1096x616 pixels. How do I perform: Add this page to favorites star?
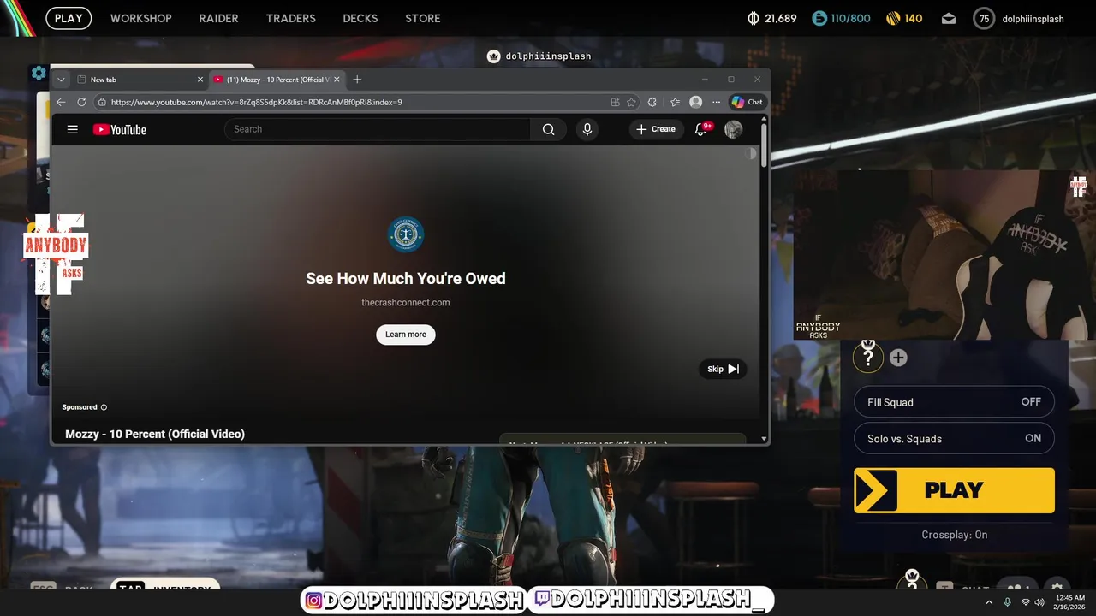tap(631, 102)
